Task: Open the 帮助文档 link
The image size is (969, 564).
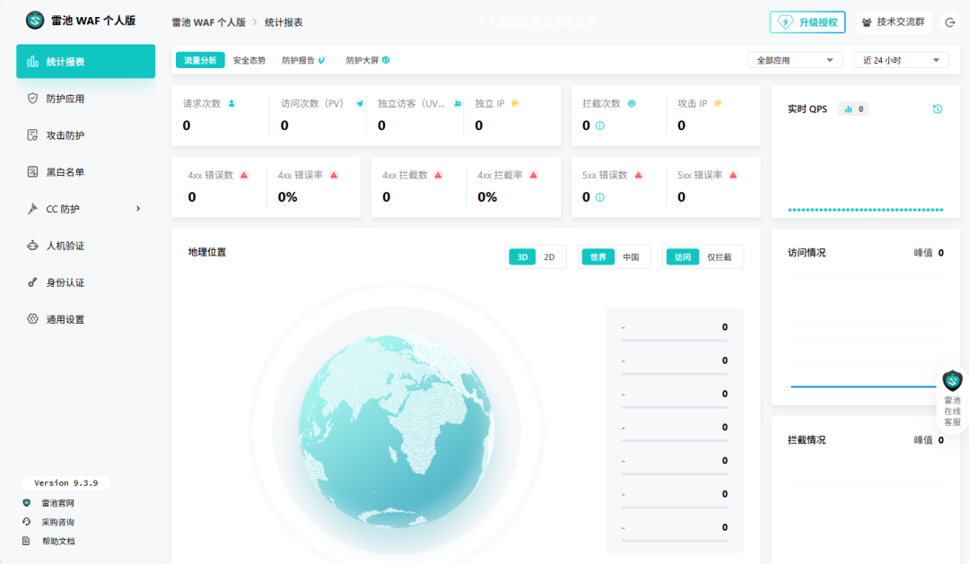Action: pos(57,542)
